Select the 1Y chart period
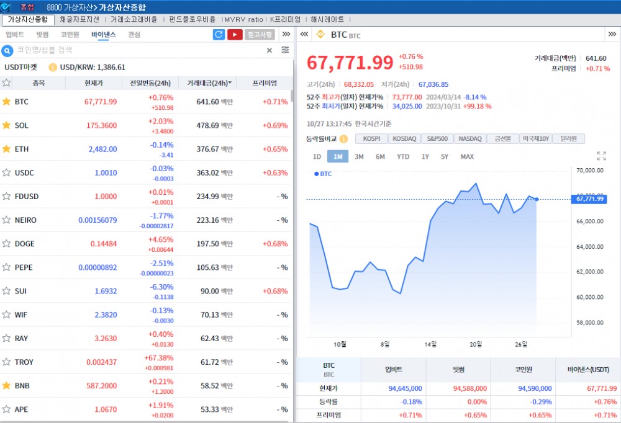Viewport: 621px width, 423px height. point(427,157)
